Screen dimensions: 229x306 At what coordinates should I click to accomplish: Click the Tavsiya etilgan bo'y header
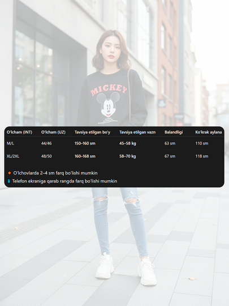coord(92,132)
